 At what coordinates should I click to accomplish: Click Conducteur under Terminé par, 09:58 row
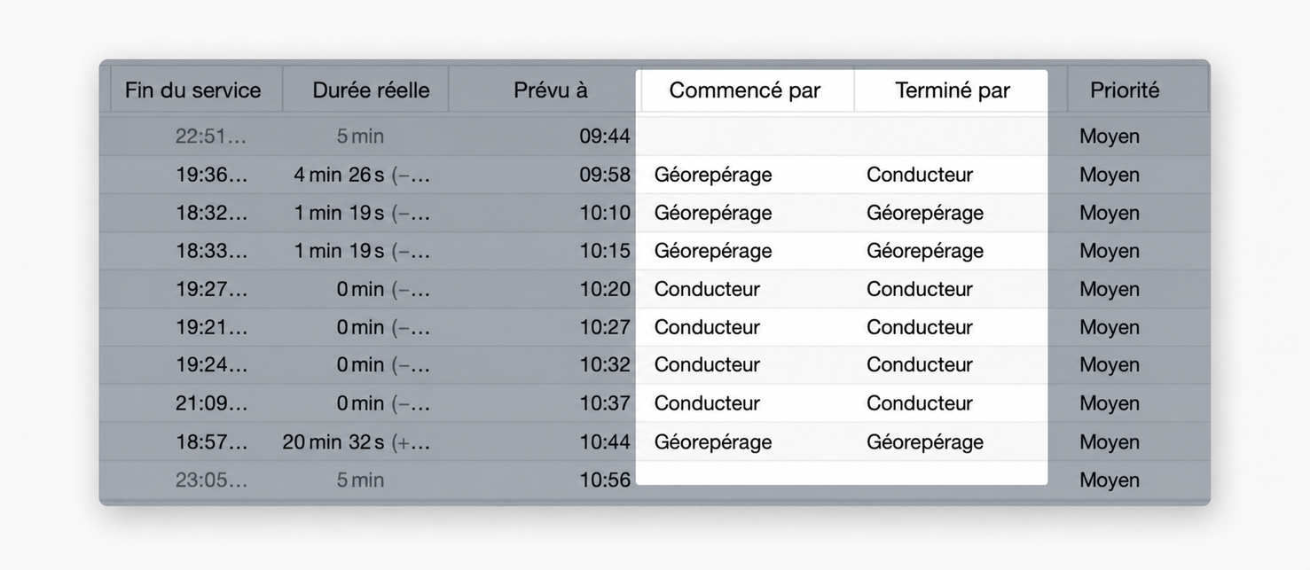920,175
